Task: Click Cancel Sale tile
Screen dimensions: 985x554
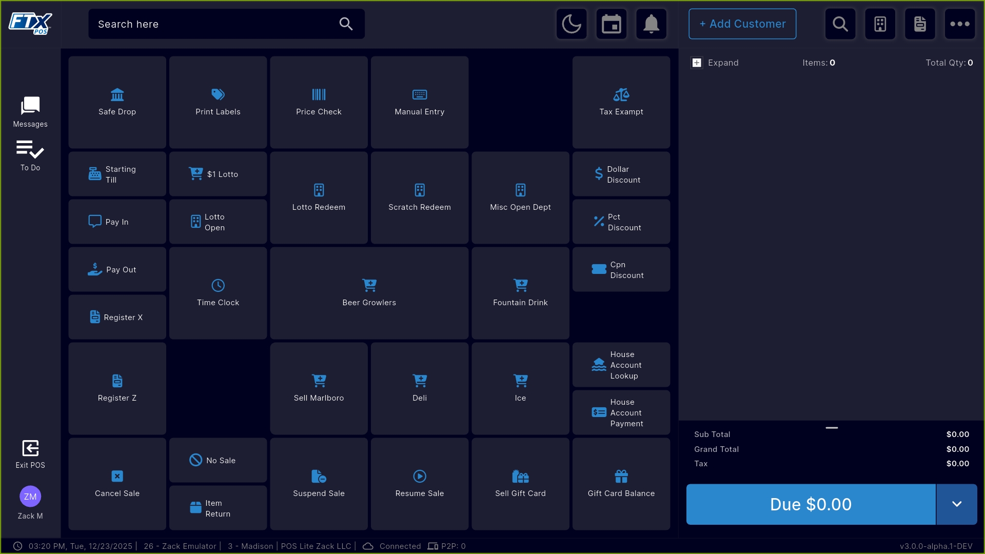Action: (x=117, y=484)
